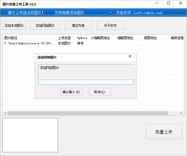The width and height of the screenshot is (187, 156).
Task: Cancel dialog using 取消(C) button
Action: 100,92
